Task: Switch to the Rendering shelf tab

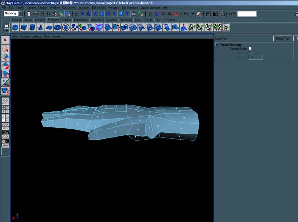Action: tap(126, 20)
